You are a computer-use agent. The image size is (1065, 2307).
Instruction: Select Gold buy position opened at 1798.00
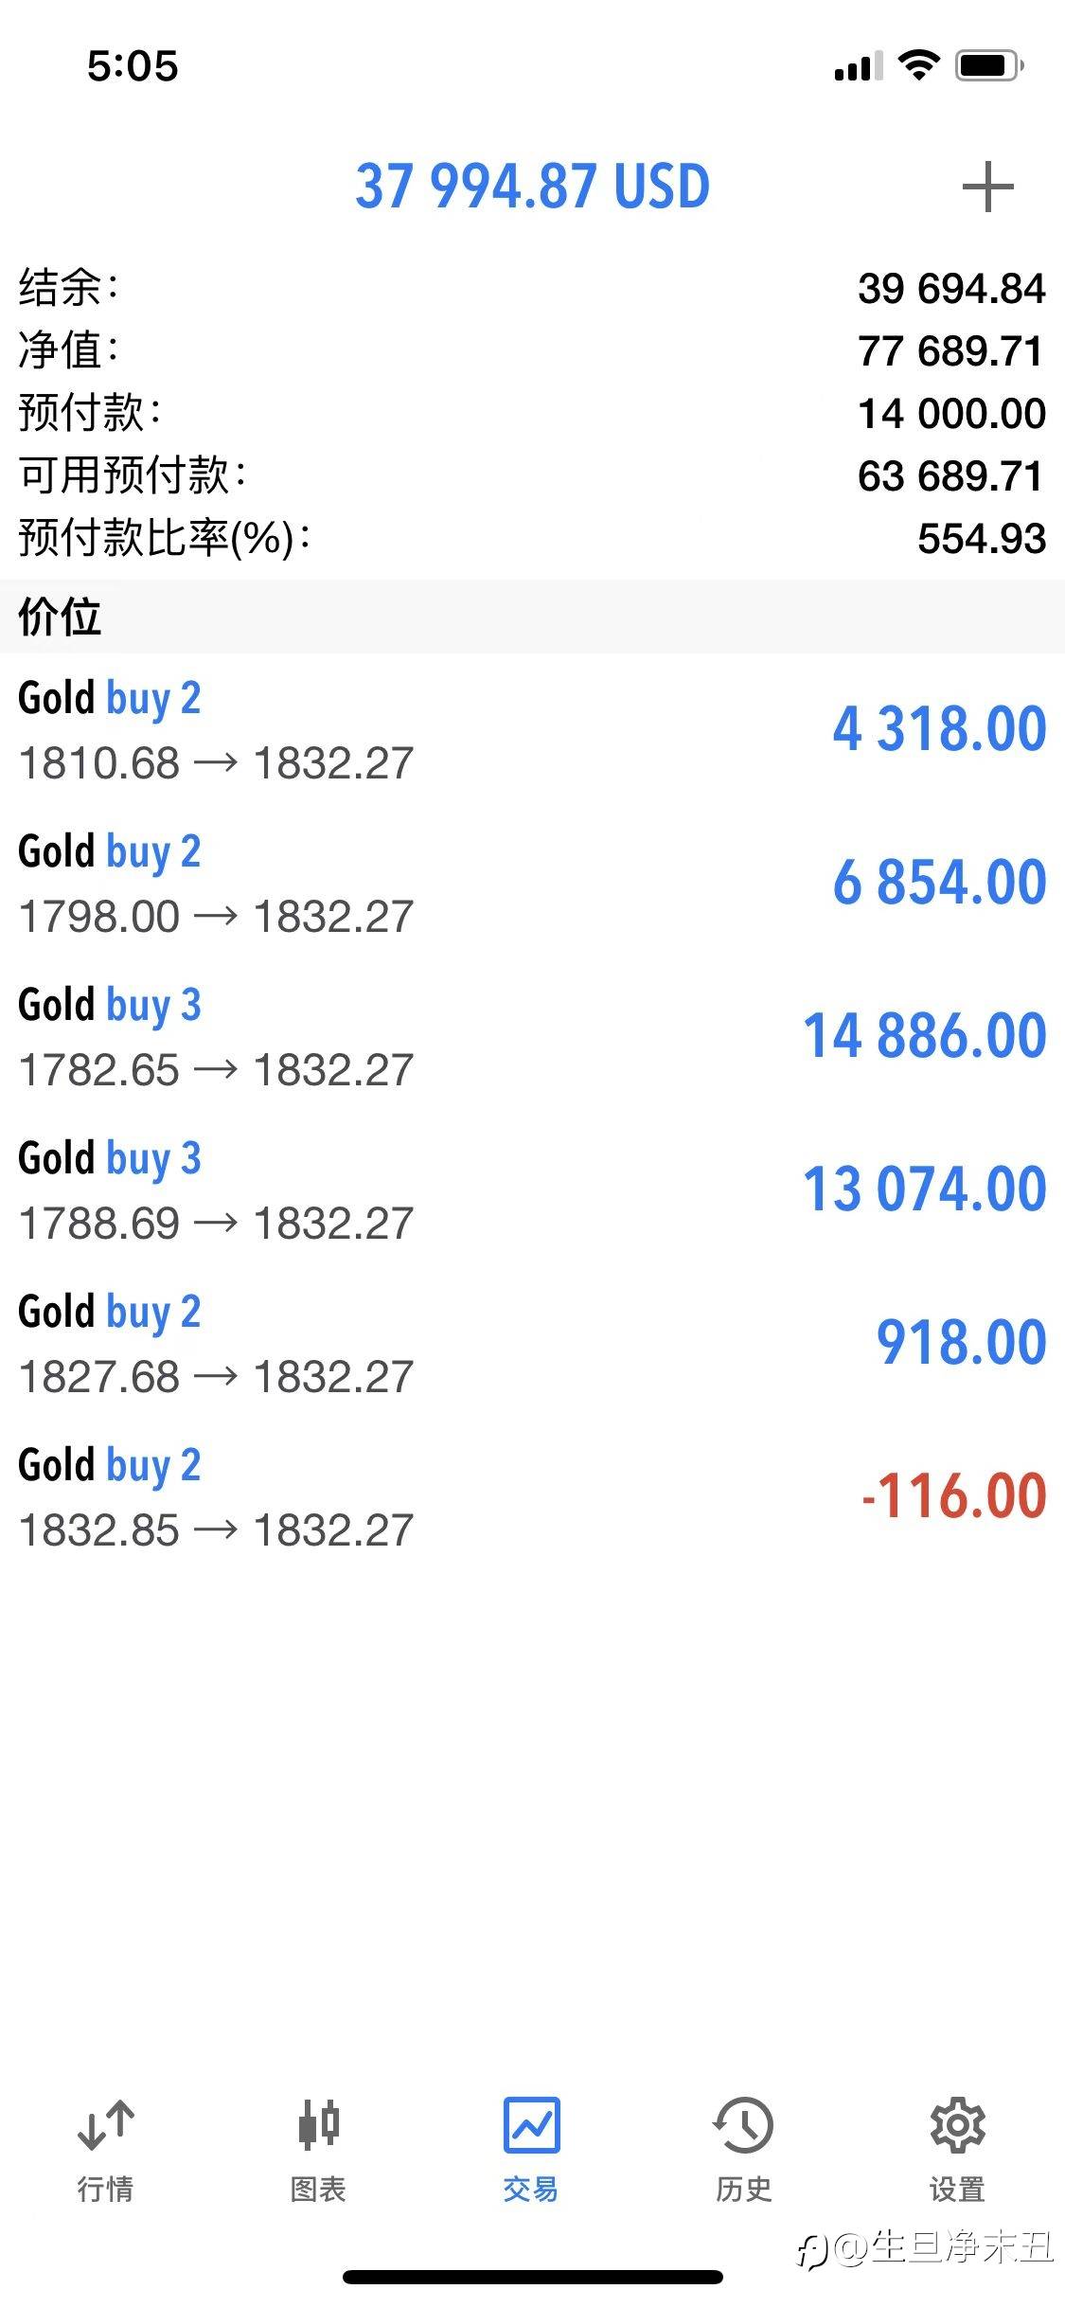pyautogui.click(x=532, y=884)
